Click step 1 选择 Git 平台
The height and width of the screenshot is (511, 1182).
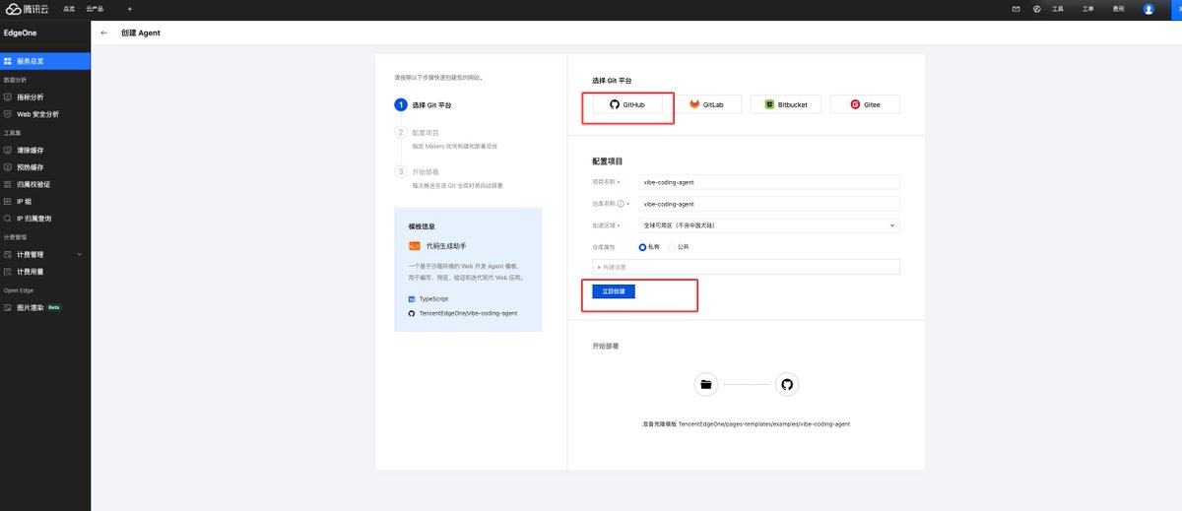pos(425,104)
